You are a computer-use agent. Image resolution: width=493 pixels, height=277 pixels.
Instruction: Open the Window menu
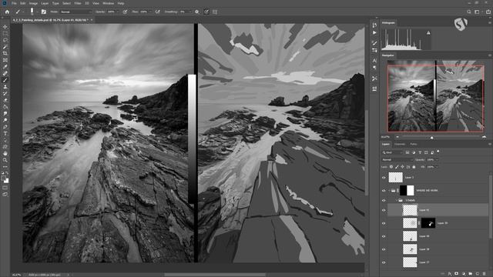click(108, 3)
